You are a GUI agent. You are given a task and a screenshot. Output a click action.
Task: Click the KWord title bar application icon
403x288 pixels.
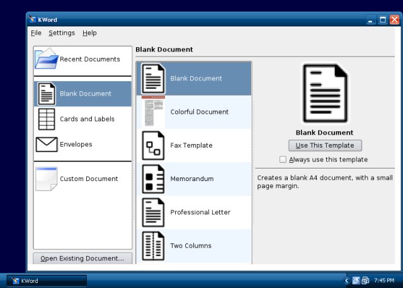[32, 19]
